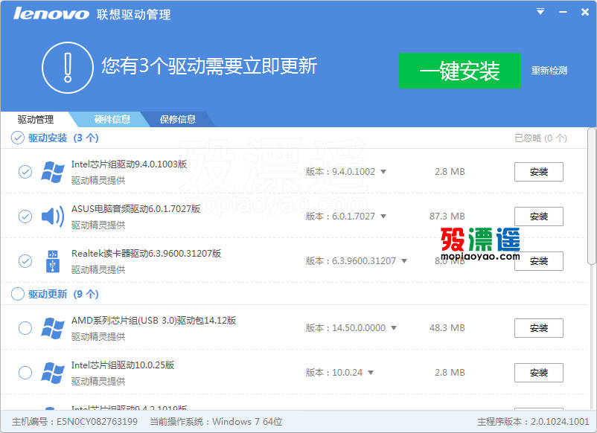
Task: Toggle the 驱动安装 (3个) select-all checkbox
Action: (18, 138)
